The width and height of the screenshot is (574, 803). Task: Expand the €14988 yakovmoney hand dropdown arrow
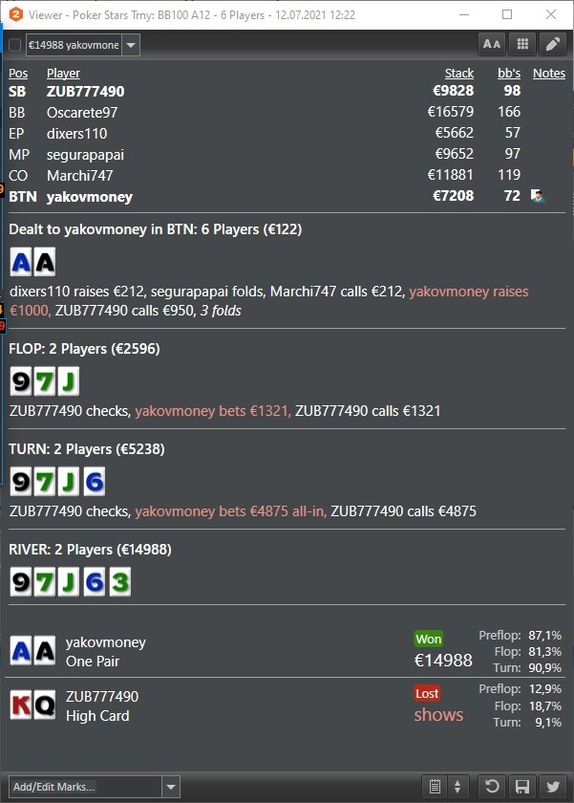pos(131,45)
